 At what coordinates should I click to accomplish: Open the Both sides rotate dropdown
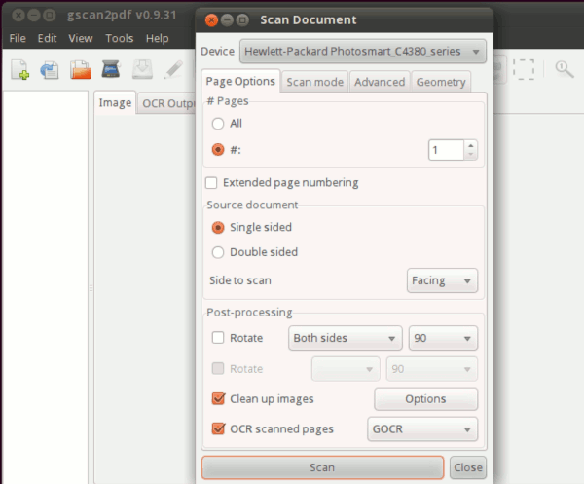[346, 338]
